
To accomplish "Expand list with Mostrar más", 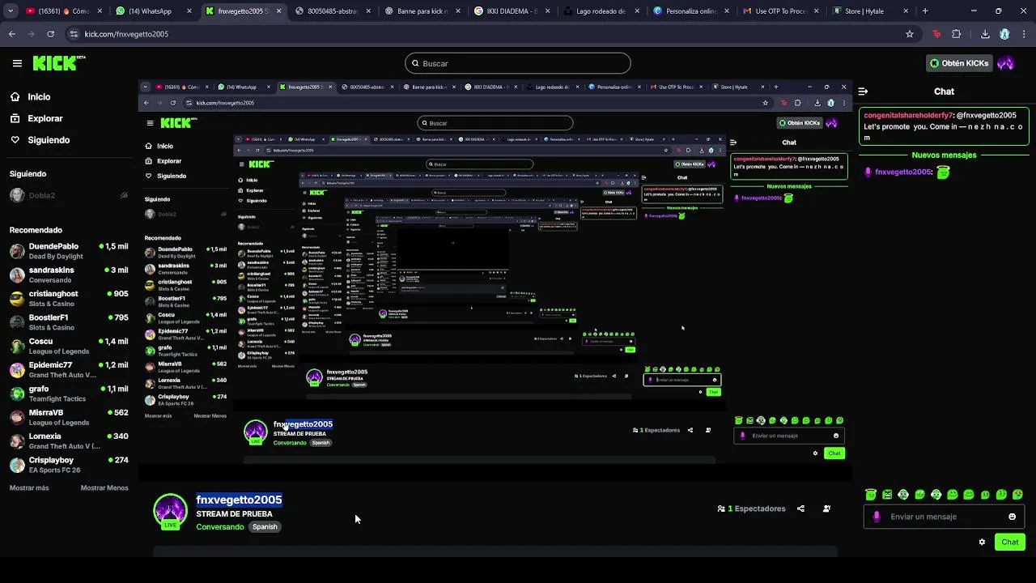I will [x=29, y=488].
